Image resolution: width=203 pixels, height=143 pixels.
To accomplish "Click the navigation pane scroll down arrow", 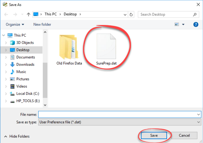I will coord(45,105).
